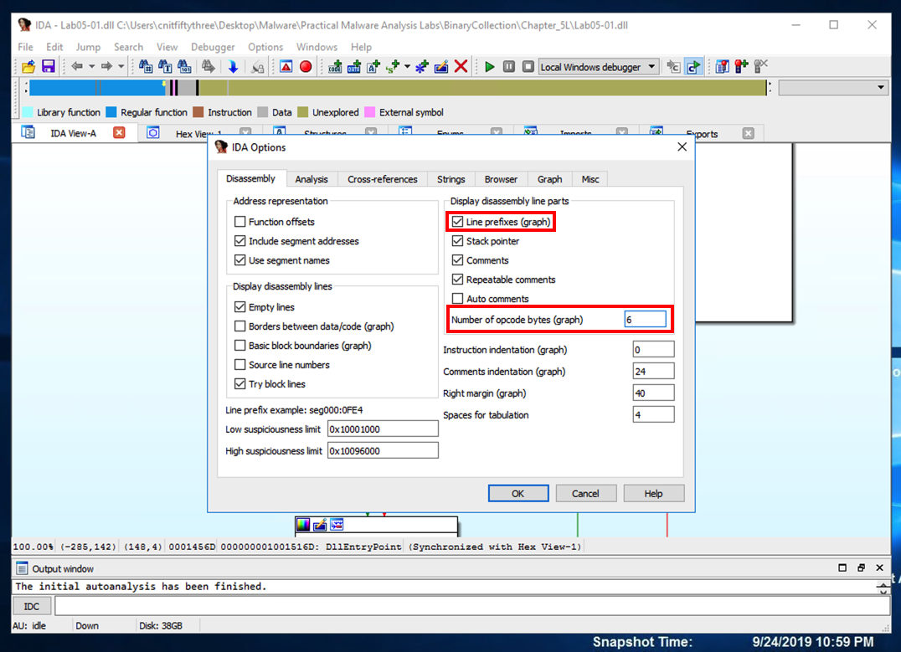Click the add breakpoint traffic light icon
Image resolution: width=901 pixels, height=652 pixels.
[741, 67]
